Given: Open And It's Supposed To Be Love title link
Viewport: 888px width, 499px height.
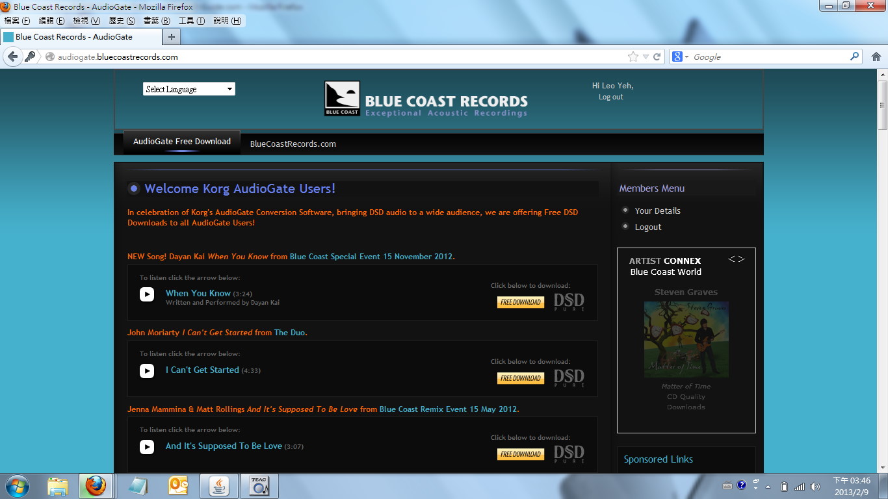Looking at the screenshot, I should [224, 446].
